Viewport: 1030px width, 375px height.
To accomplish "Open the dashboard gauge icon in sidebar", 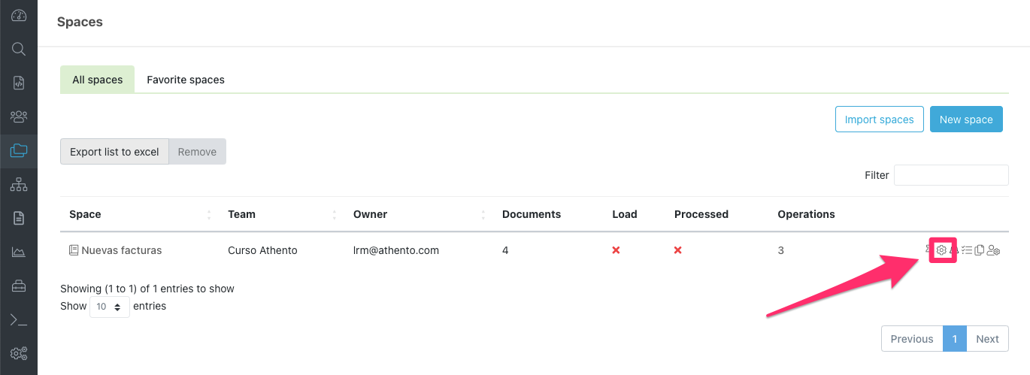I will coord(19,15).
